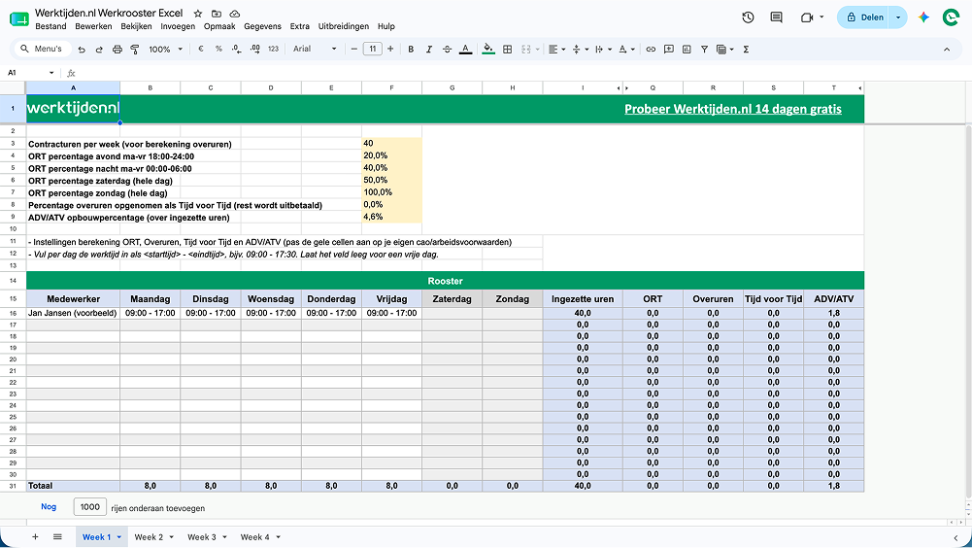Open the text rotation dropdown
972x548 pixels.
pyautogui.click(x=626, y=49)
